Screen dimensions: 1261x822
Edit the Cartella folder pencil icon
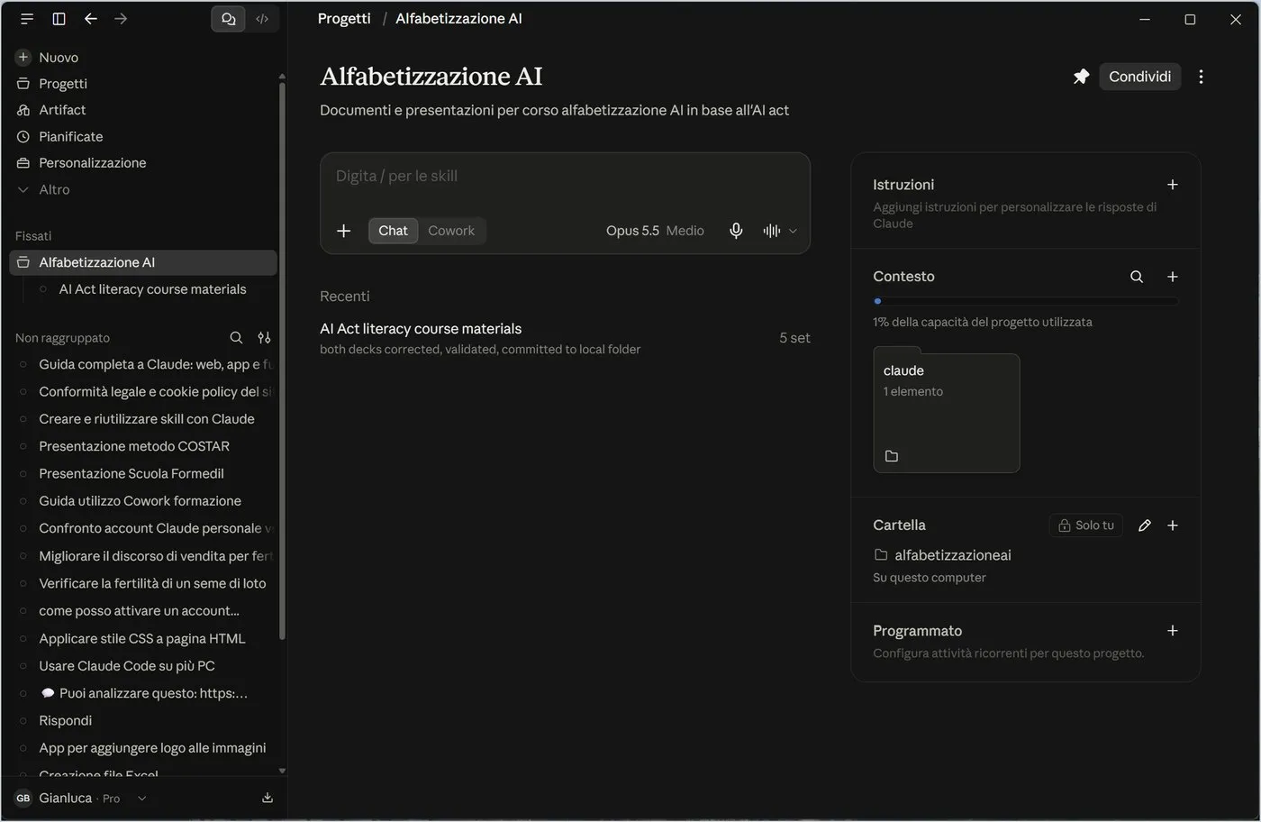click(x=1145, y=525)
